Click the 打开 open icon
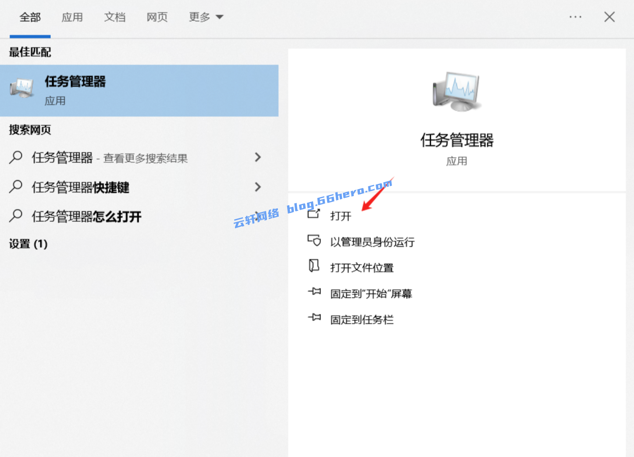 [314, 214]
